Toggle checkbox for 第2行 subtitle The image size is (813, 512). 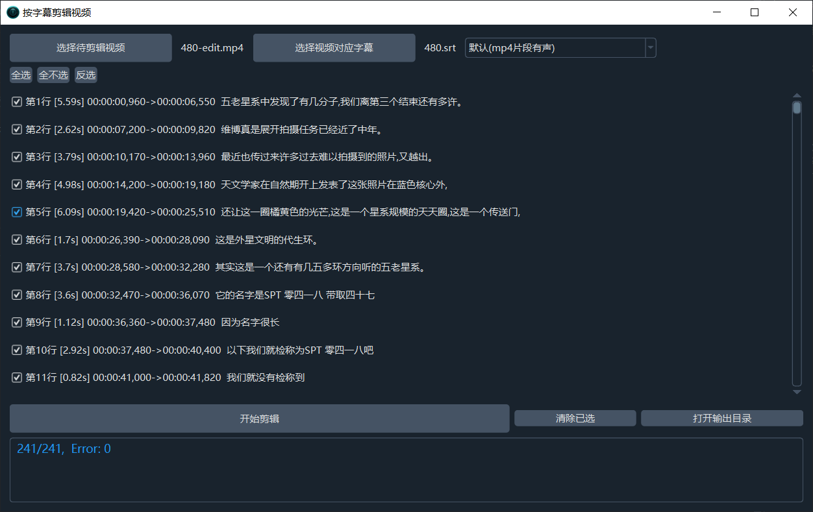(17, 130)
